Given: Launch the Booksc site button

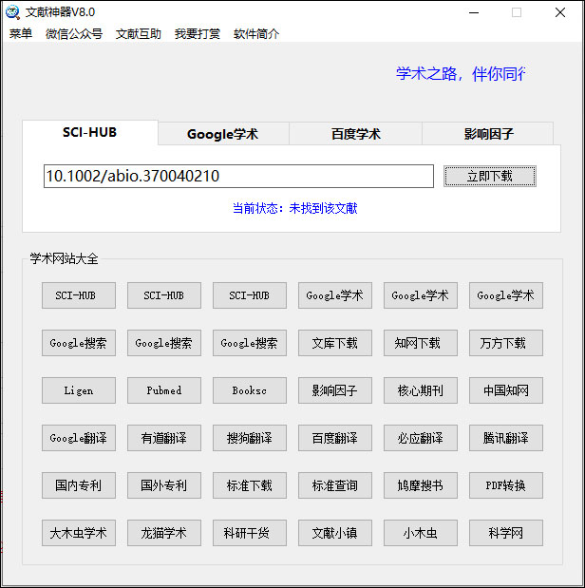Looking at the screenshot, I should click(250, 390).
